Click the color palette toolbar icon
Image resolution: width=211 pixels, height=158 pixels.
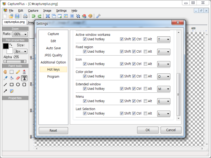click(90, 16)
